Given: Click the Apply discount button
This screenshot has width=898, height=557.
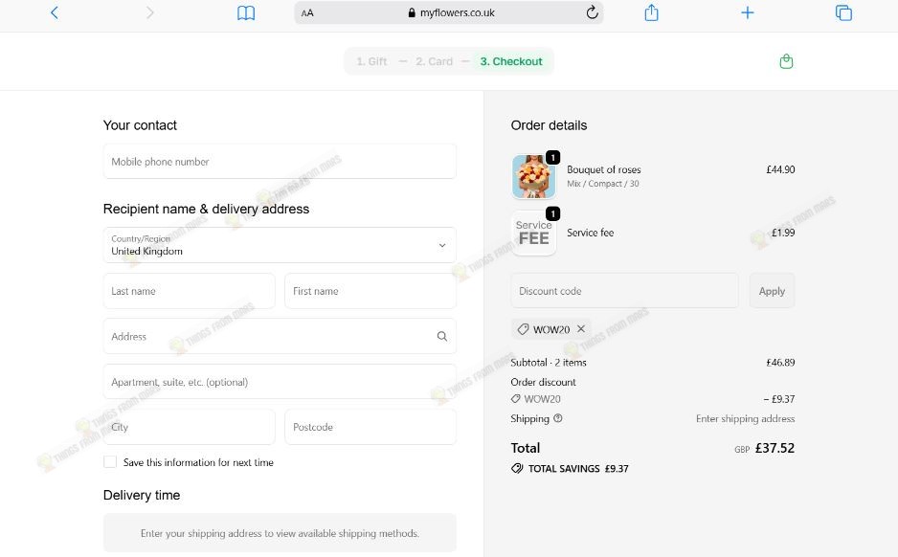Looking at the screenshot, I should (772, 291).
